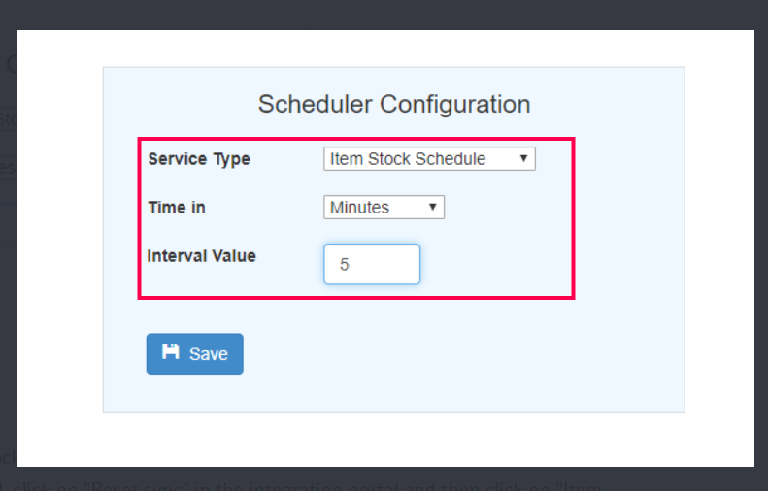
Task: Select the Item Stock Schedule text
Action: (408, 159)
